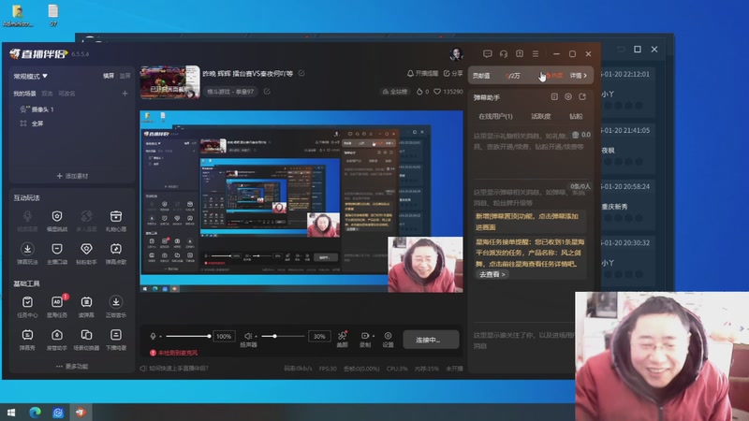
Task: Expand 更多功能 in tools panel
Action: [72, 366]
